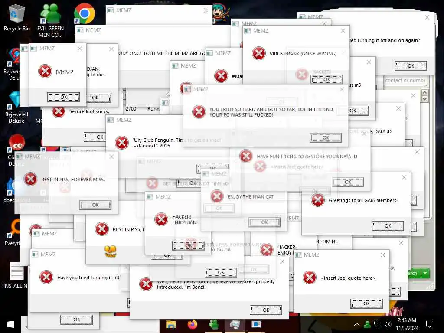Click OK in the Insert Joel quote dialog
444x333 pixels.
click(x=366, y=303)
